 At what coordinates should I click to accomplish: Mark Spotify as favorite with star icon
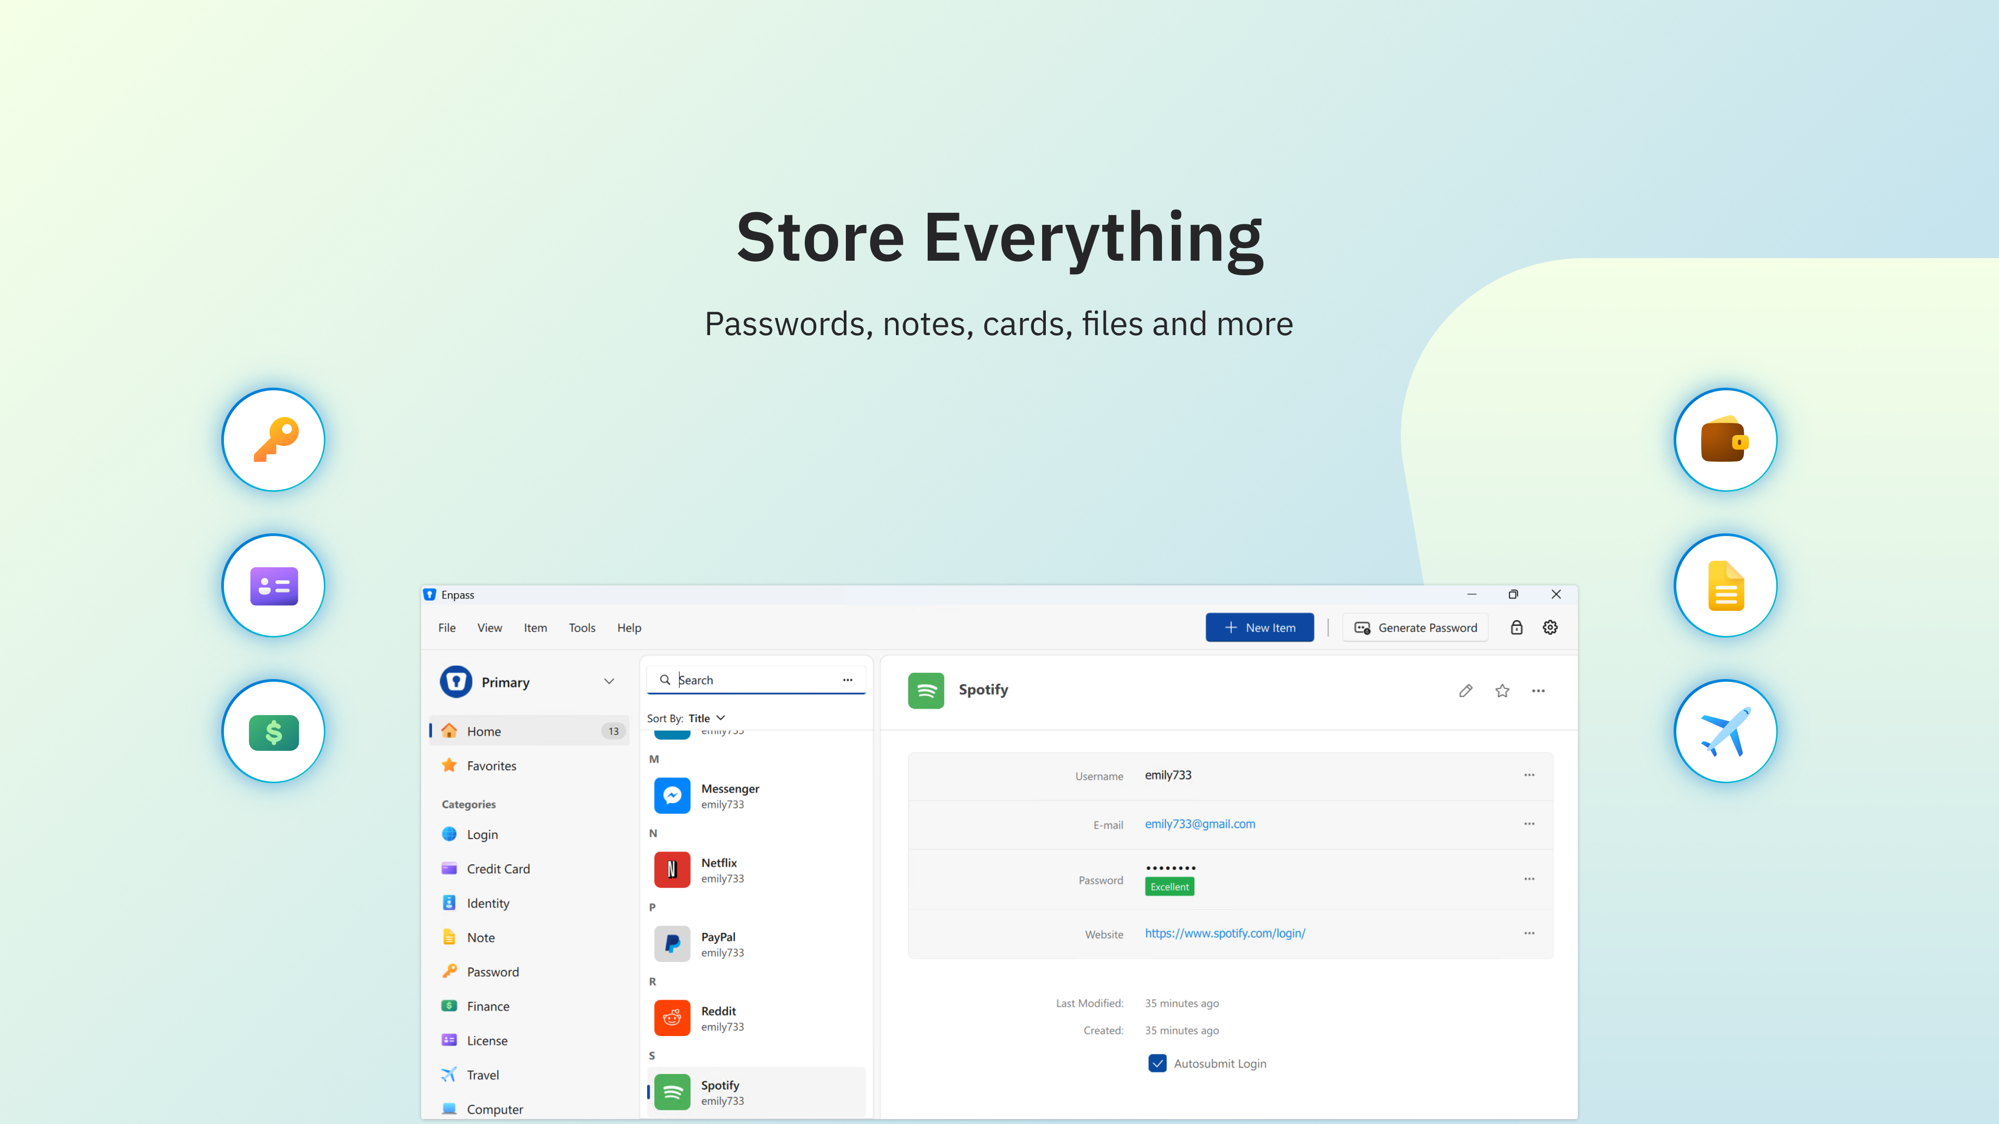[x=1502, y=691]
